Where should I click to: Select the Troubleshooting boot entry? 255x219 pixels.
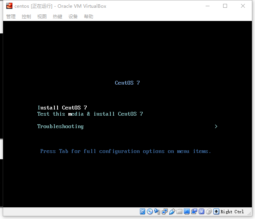coord(61,127)
